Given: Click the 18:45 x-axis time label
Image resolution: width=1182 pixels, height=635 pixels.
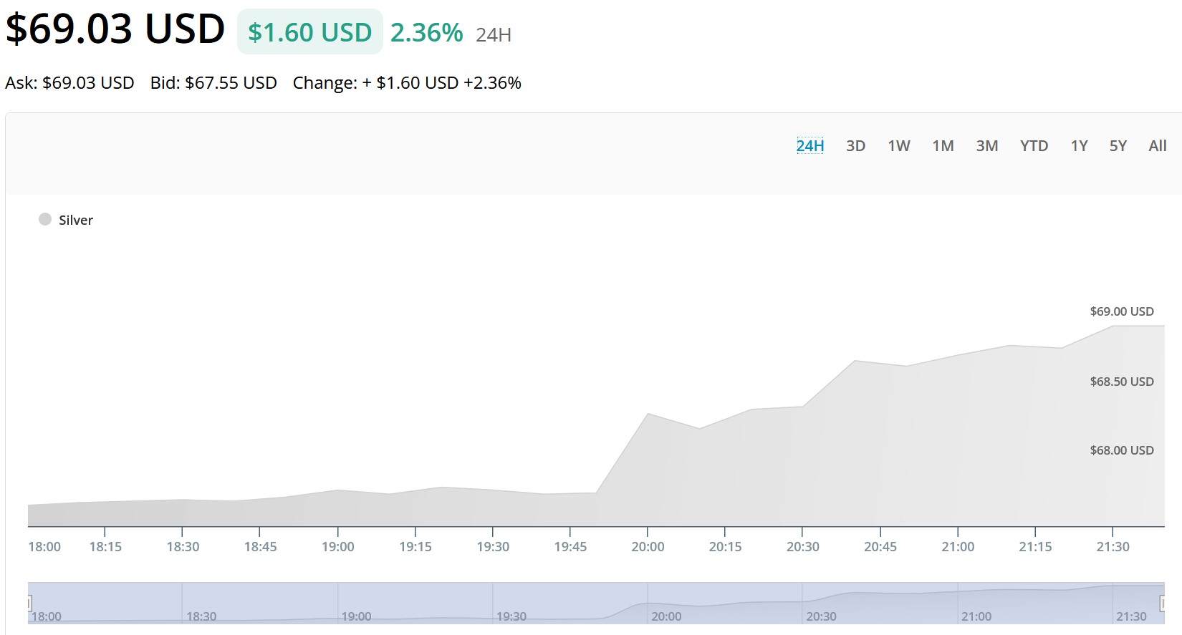Looking at the screenshot, I should coord(260,547).
